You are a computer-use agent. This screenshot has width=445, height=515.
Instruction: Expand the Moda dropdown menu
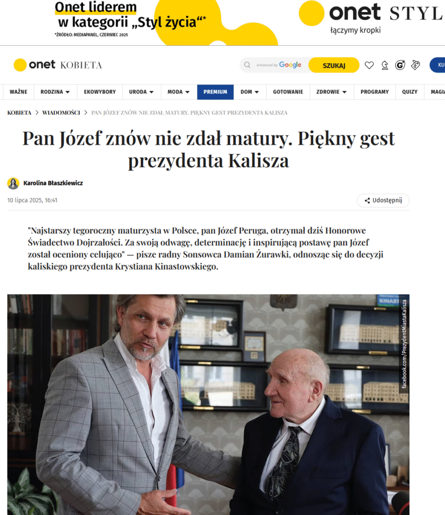click(x=179, y=92)
